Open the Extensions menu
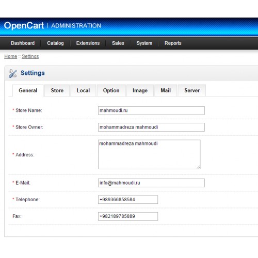This screenshot has height=258, width=258. tap(88, 43)
